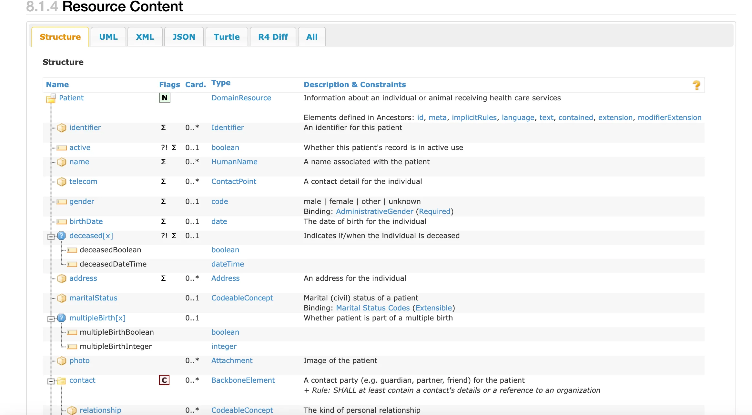Click the data element icon beside identifier
The width and height of the screenshot is (752, 415).
point(61,128)
